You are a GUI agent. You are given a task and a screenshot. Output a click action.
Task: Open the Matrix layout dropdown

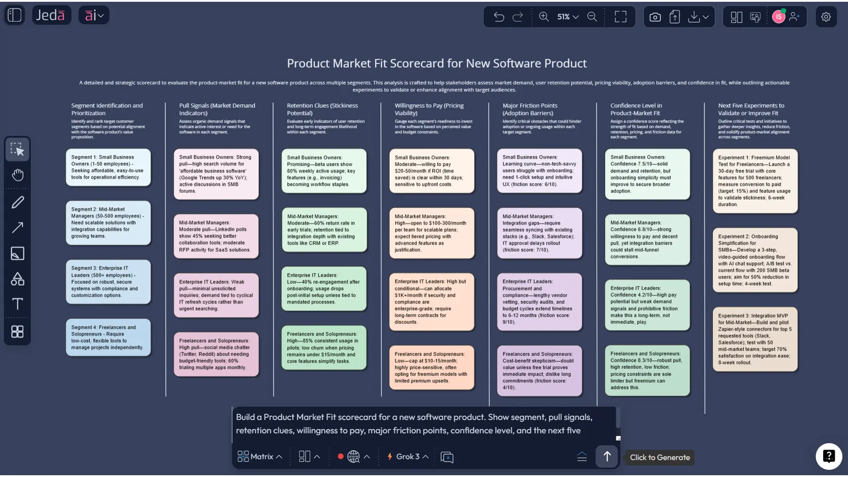click(x=259, y=457)
